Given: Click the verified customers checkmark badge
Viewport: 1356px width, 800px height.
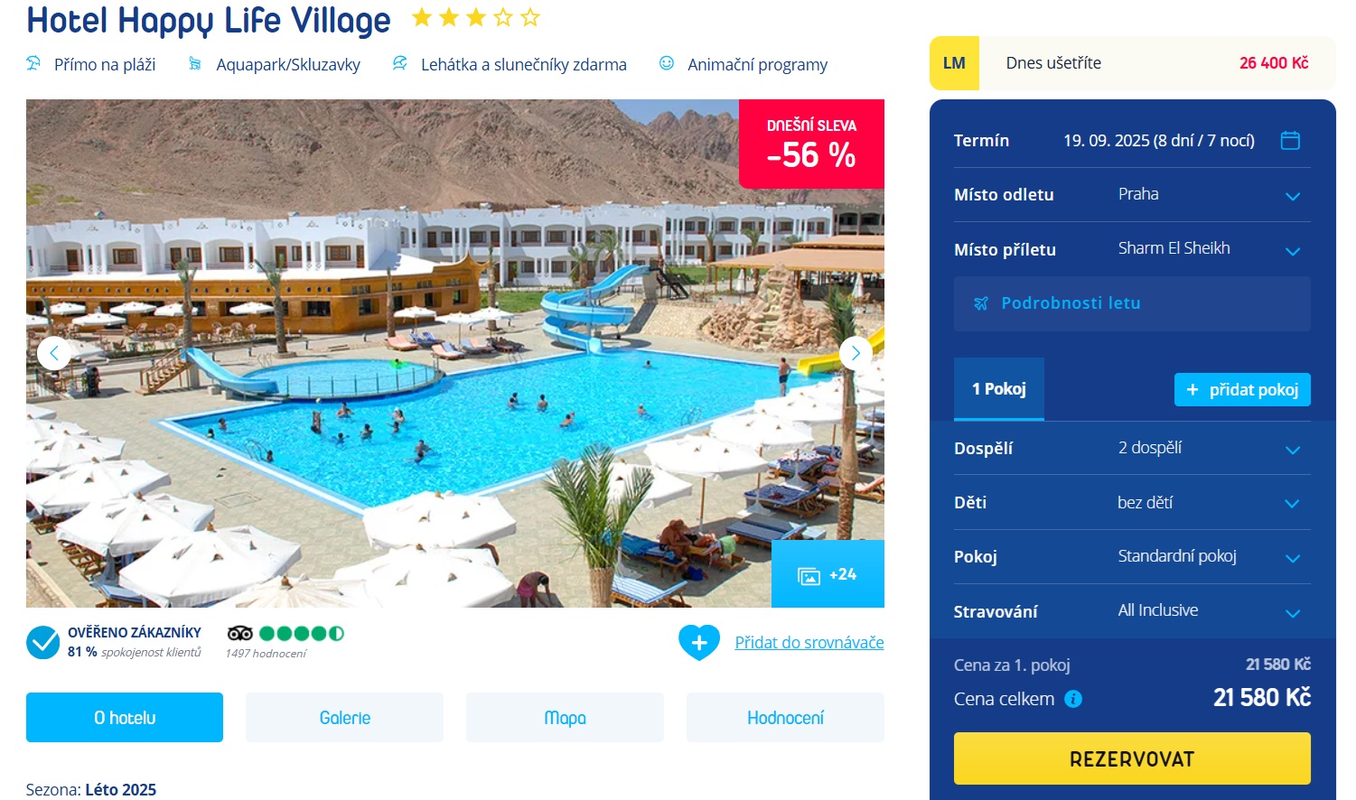Looking at the screenshot, I should pos(42,643).
